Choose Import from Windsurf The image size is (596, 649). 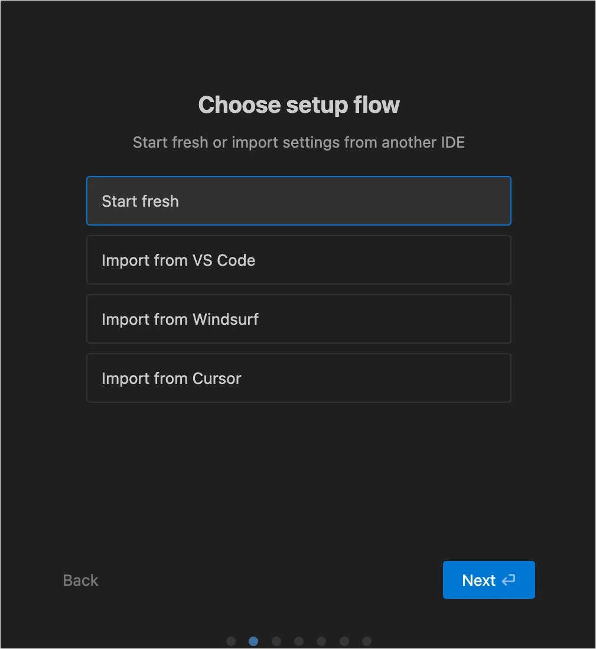pyautogui.click(x=298, y=319)
